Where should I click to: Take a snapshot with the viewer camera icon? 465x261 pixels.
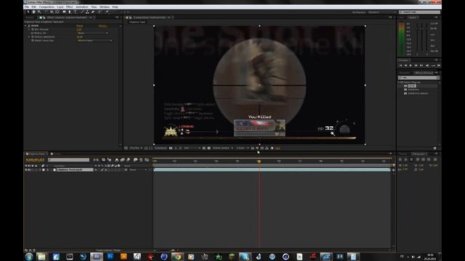tap(171, 148)
